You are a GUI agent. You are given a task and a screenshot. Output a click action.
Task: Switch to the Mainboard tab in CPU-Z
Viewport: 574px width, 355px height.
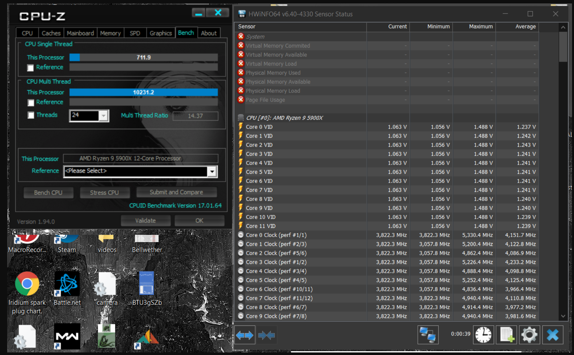(x=80, y=33)
